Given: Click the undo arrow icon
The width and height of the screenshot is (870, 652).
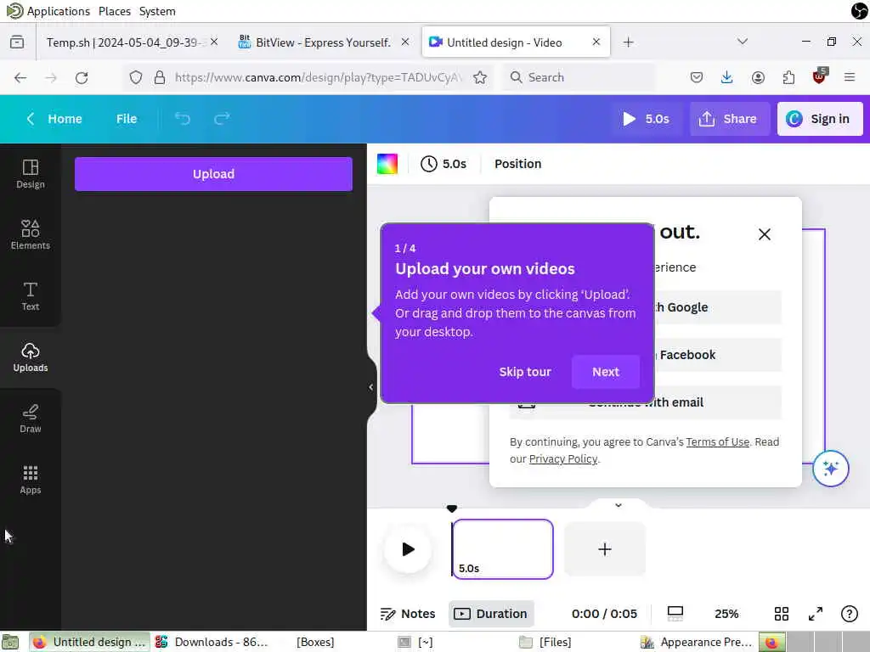Looking at the screenshot, I should (183, 119).
